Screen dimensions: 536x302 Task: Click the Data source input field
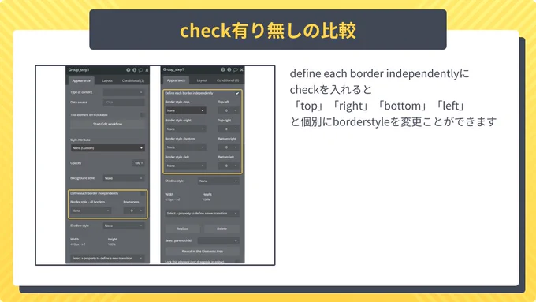[124, 103]
